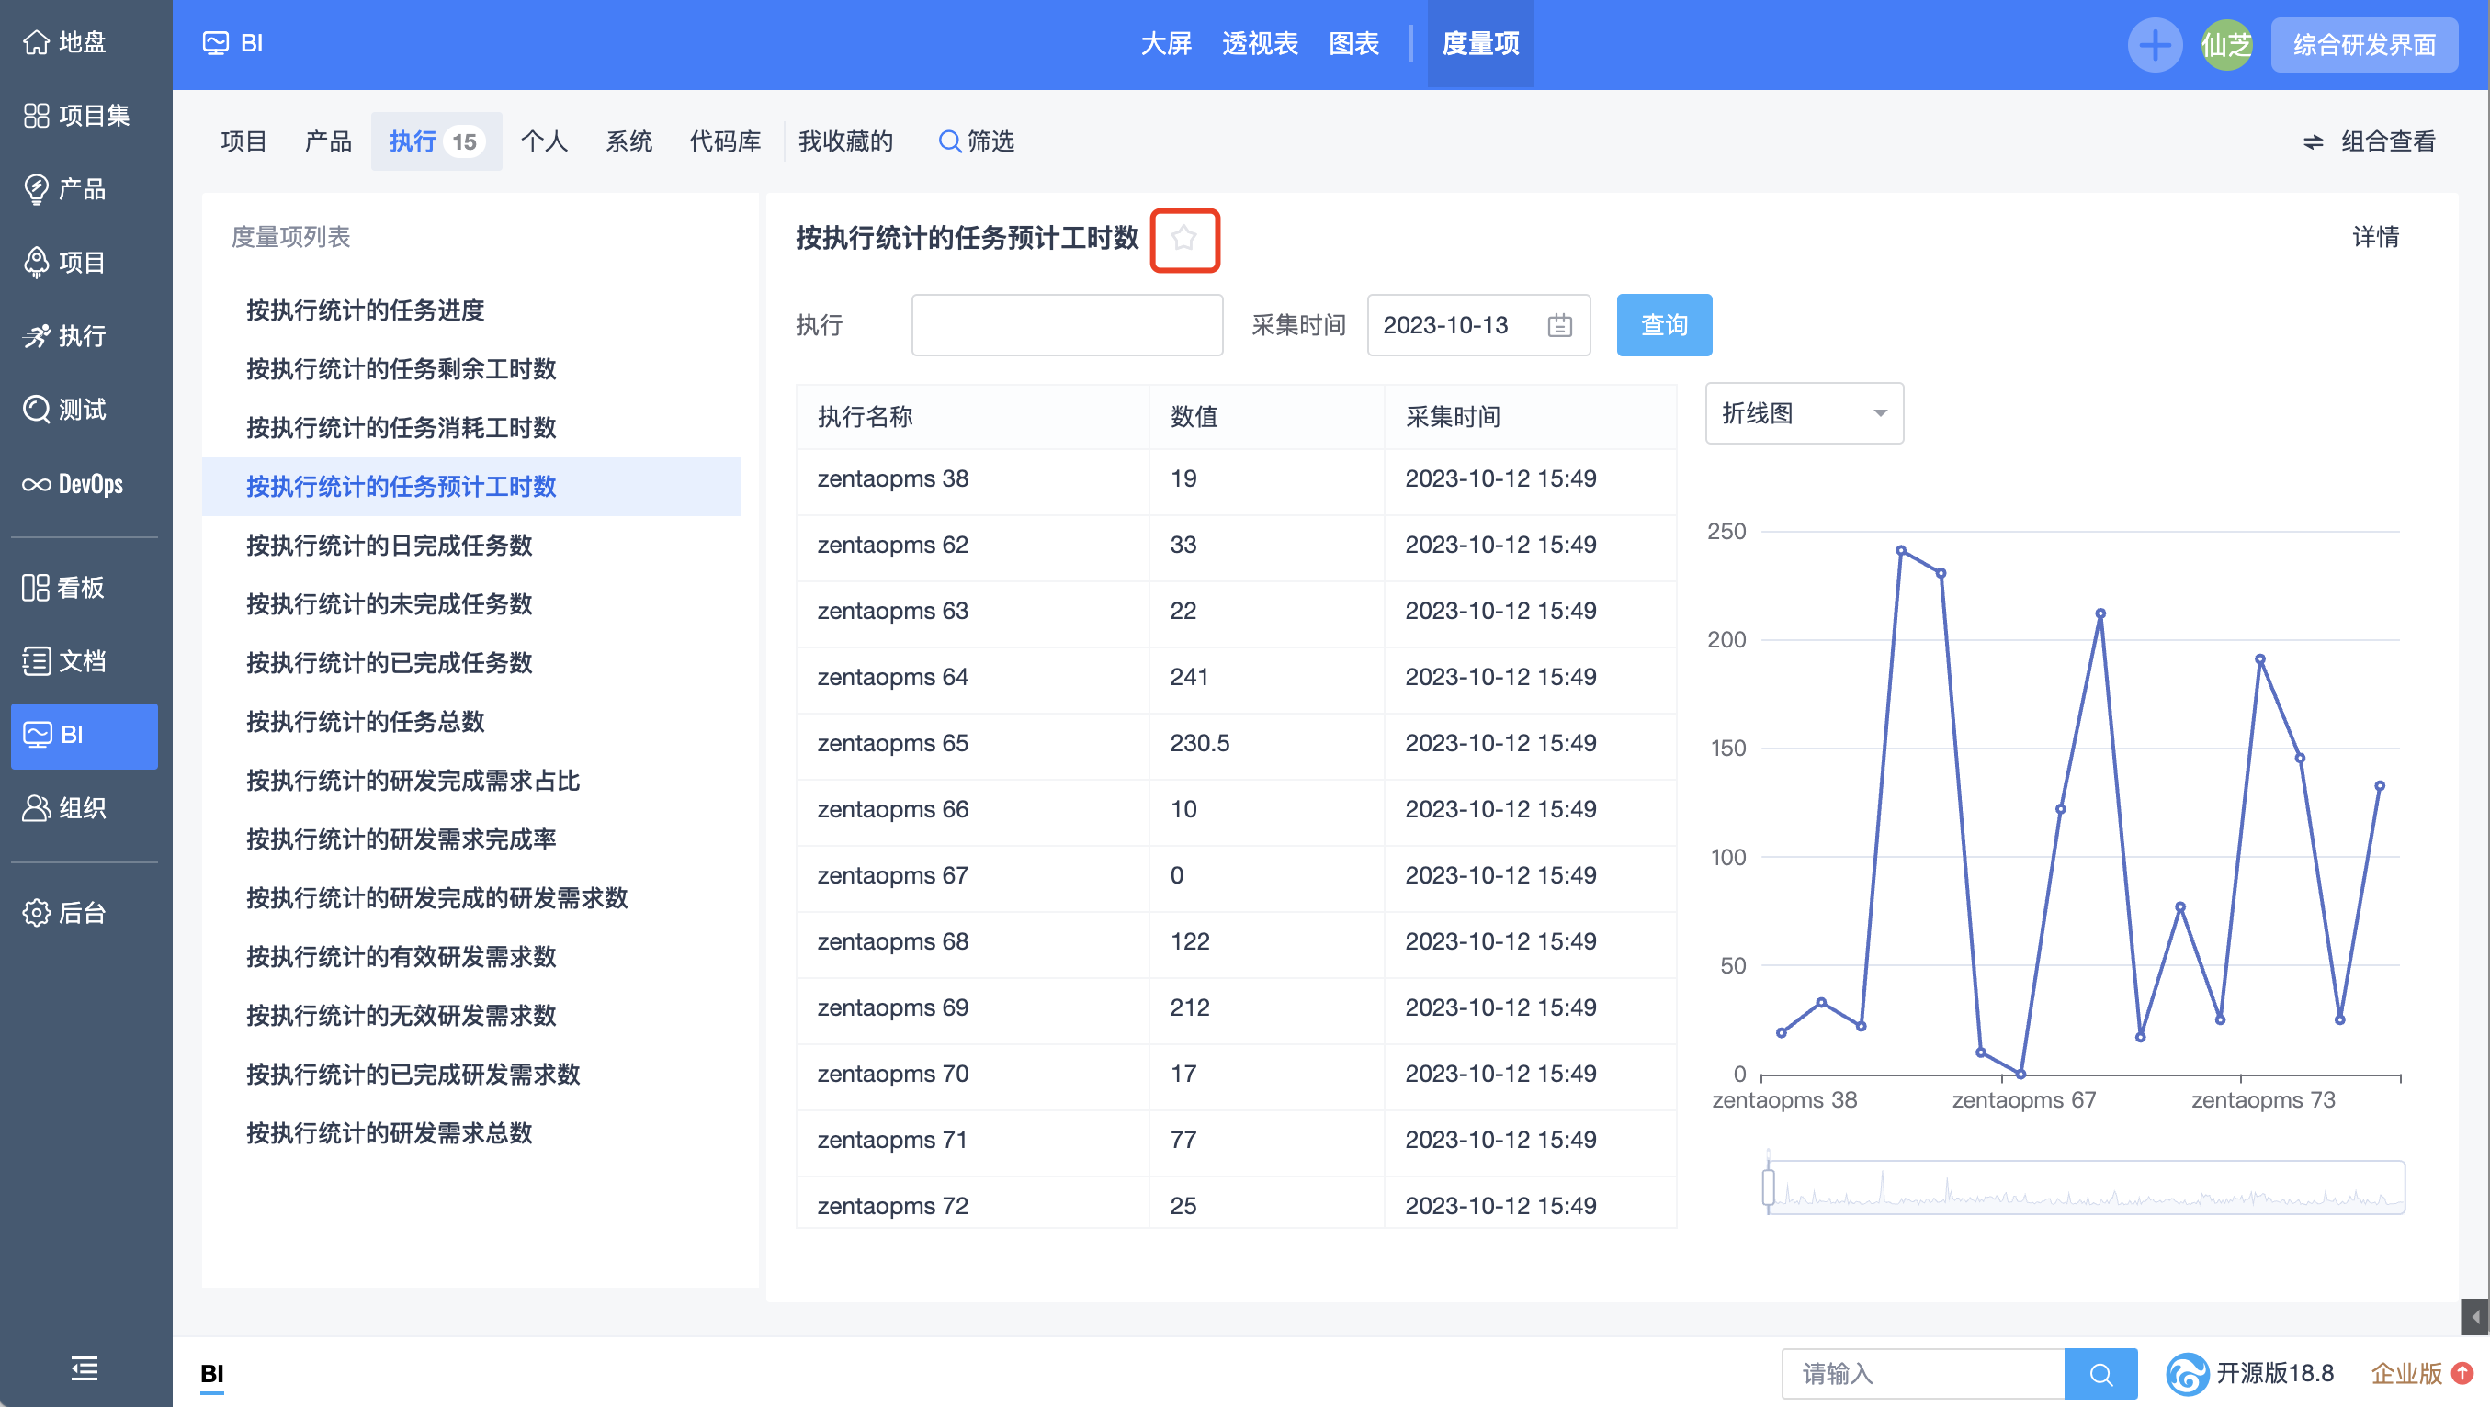Switch to the 透视表 navigation item
2490x1407 pixels.
click(1259, 43)
